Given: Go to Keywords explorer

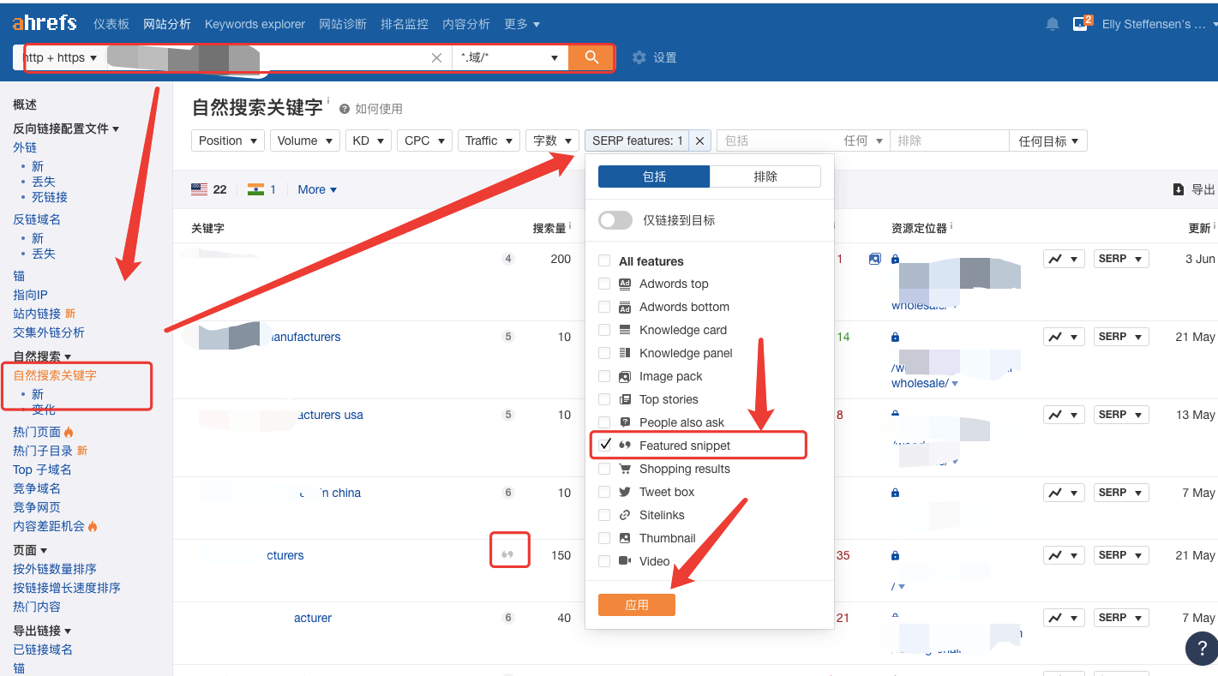Looking at the screenshot, I should click(255, 24).
